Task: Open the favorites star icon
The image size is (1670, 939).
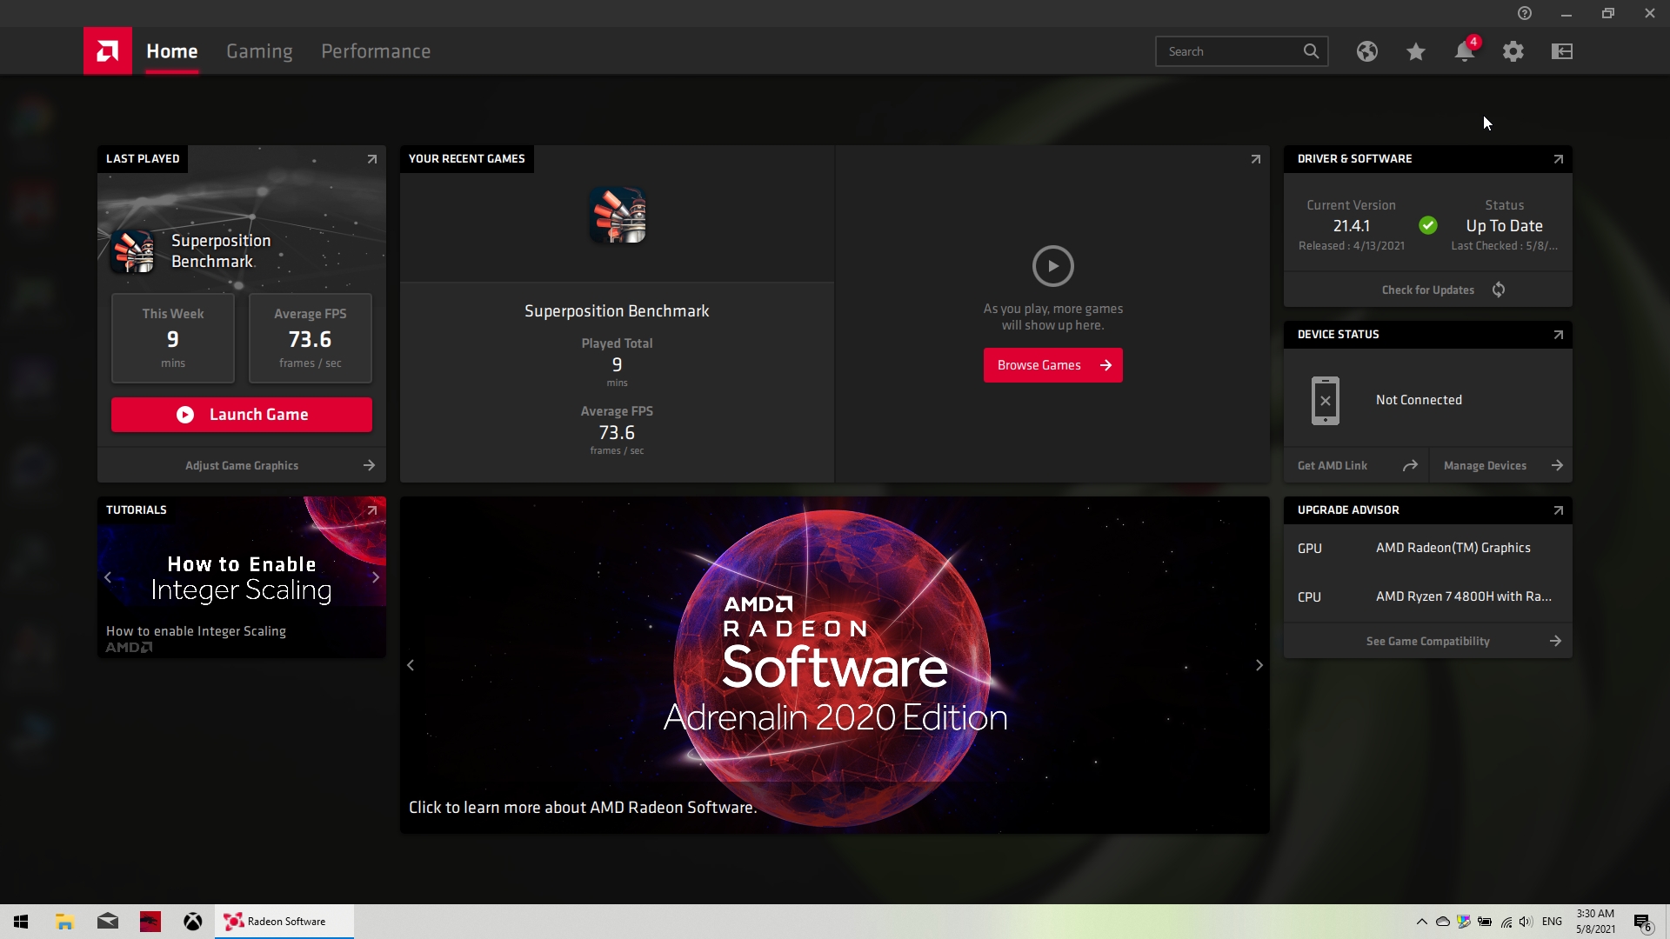Action: pos(1415,51)
